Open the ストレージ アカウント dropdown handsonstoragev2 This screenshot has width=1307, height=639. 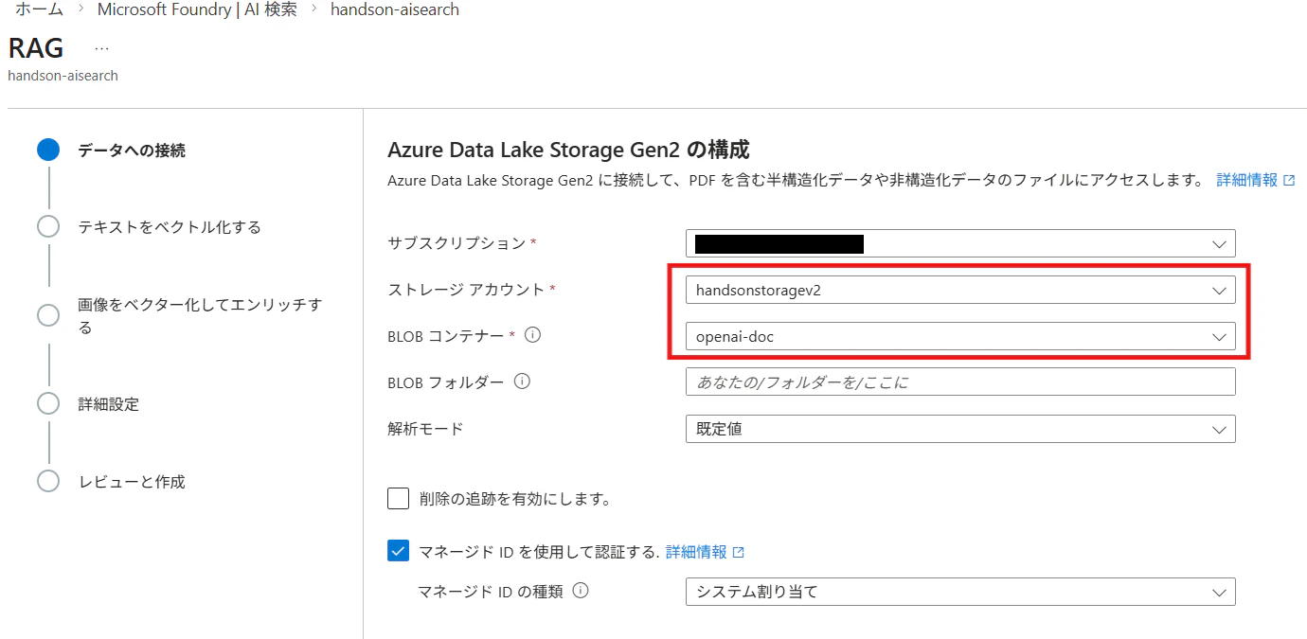[960, 290]
